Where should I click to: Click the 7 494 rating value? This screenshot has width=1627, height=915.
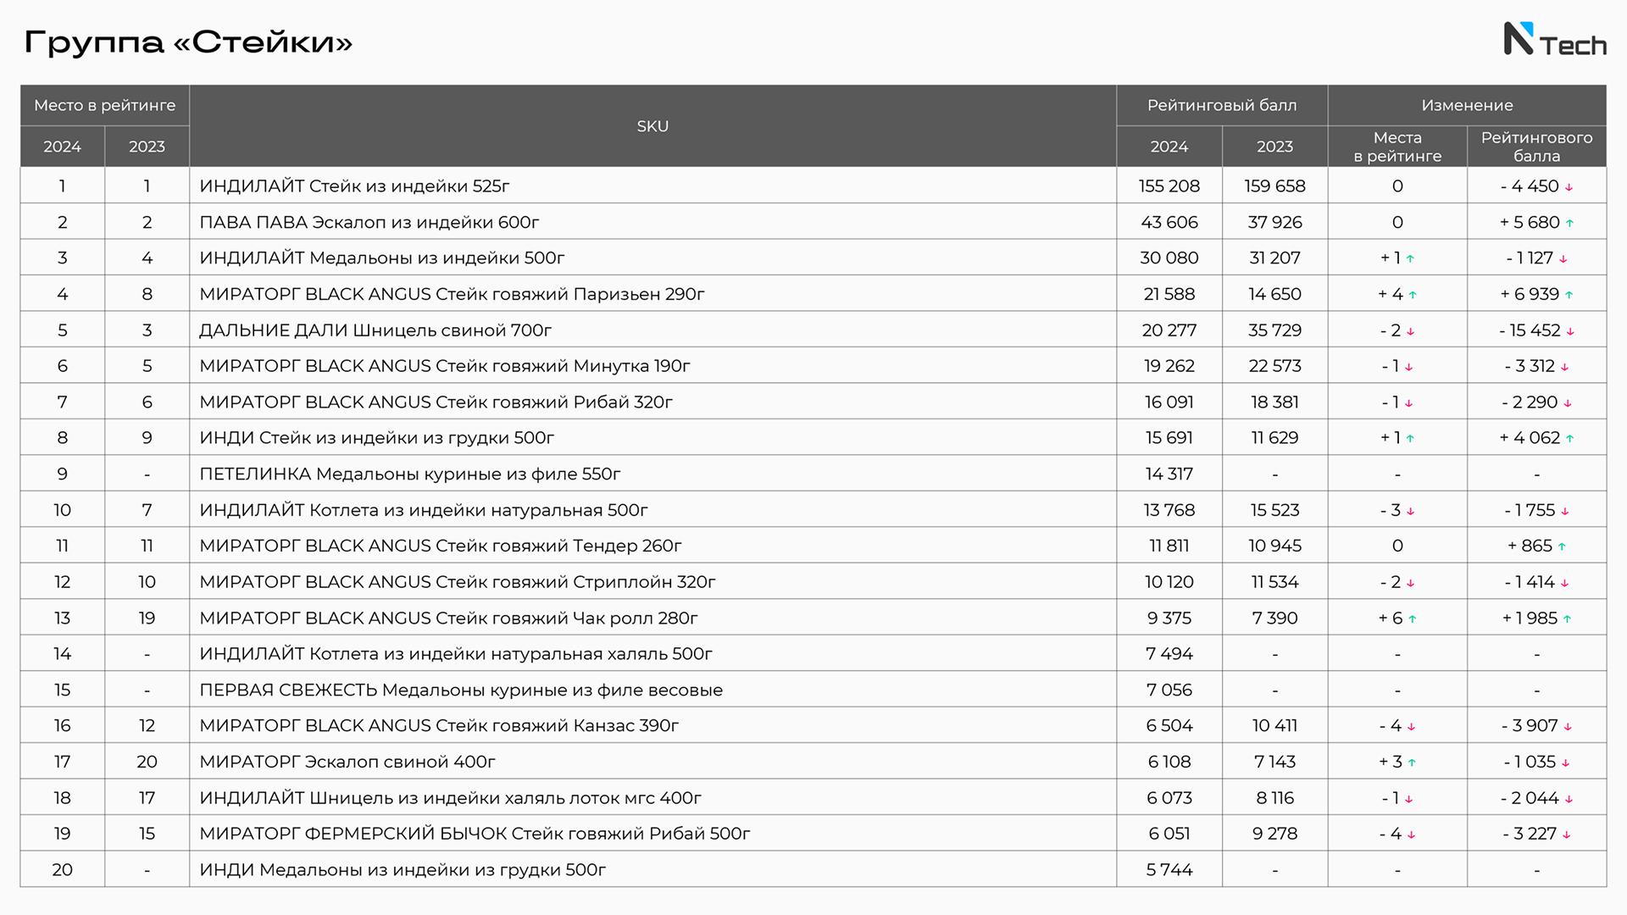coord(1169,654)
